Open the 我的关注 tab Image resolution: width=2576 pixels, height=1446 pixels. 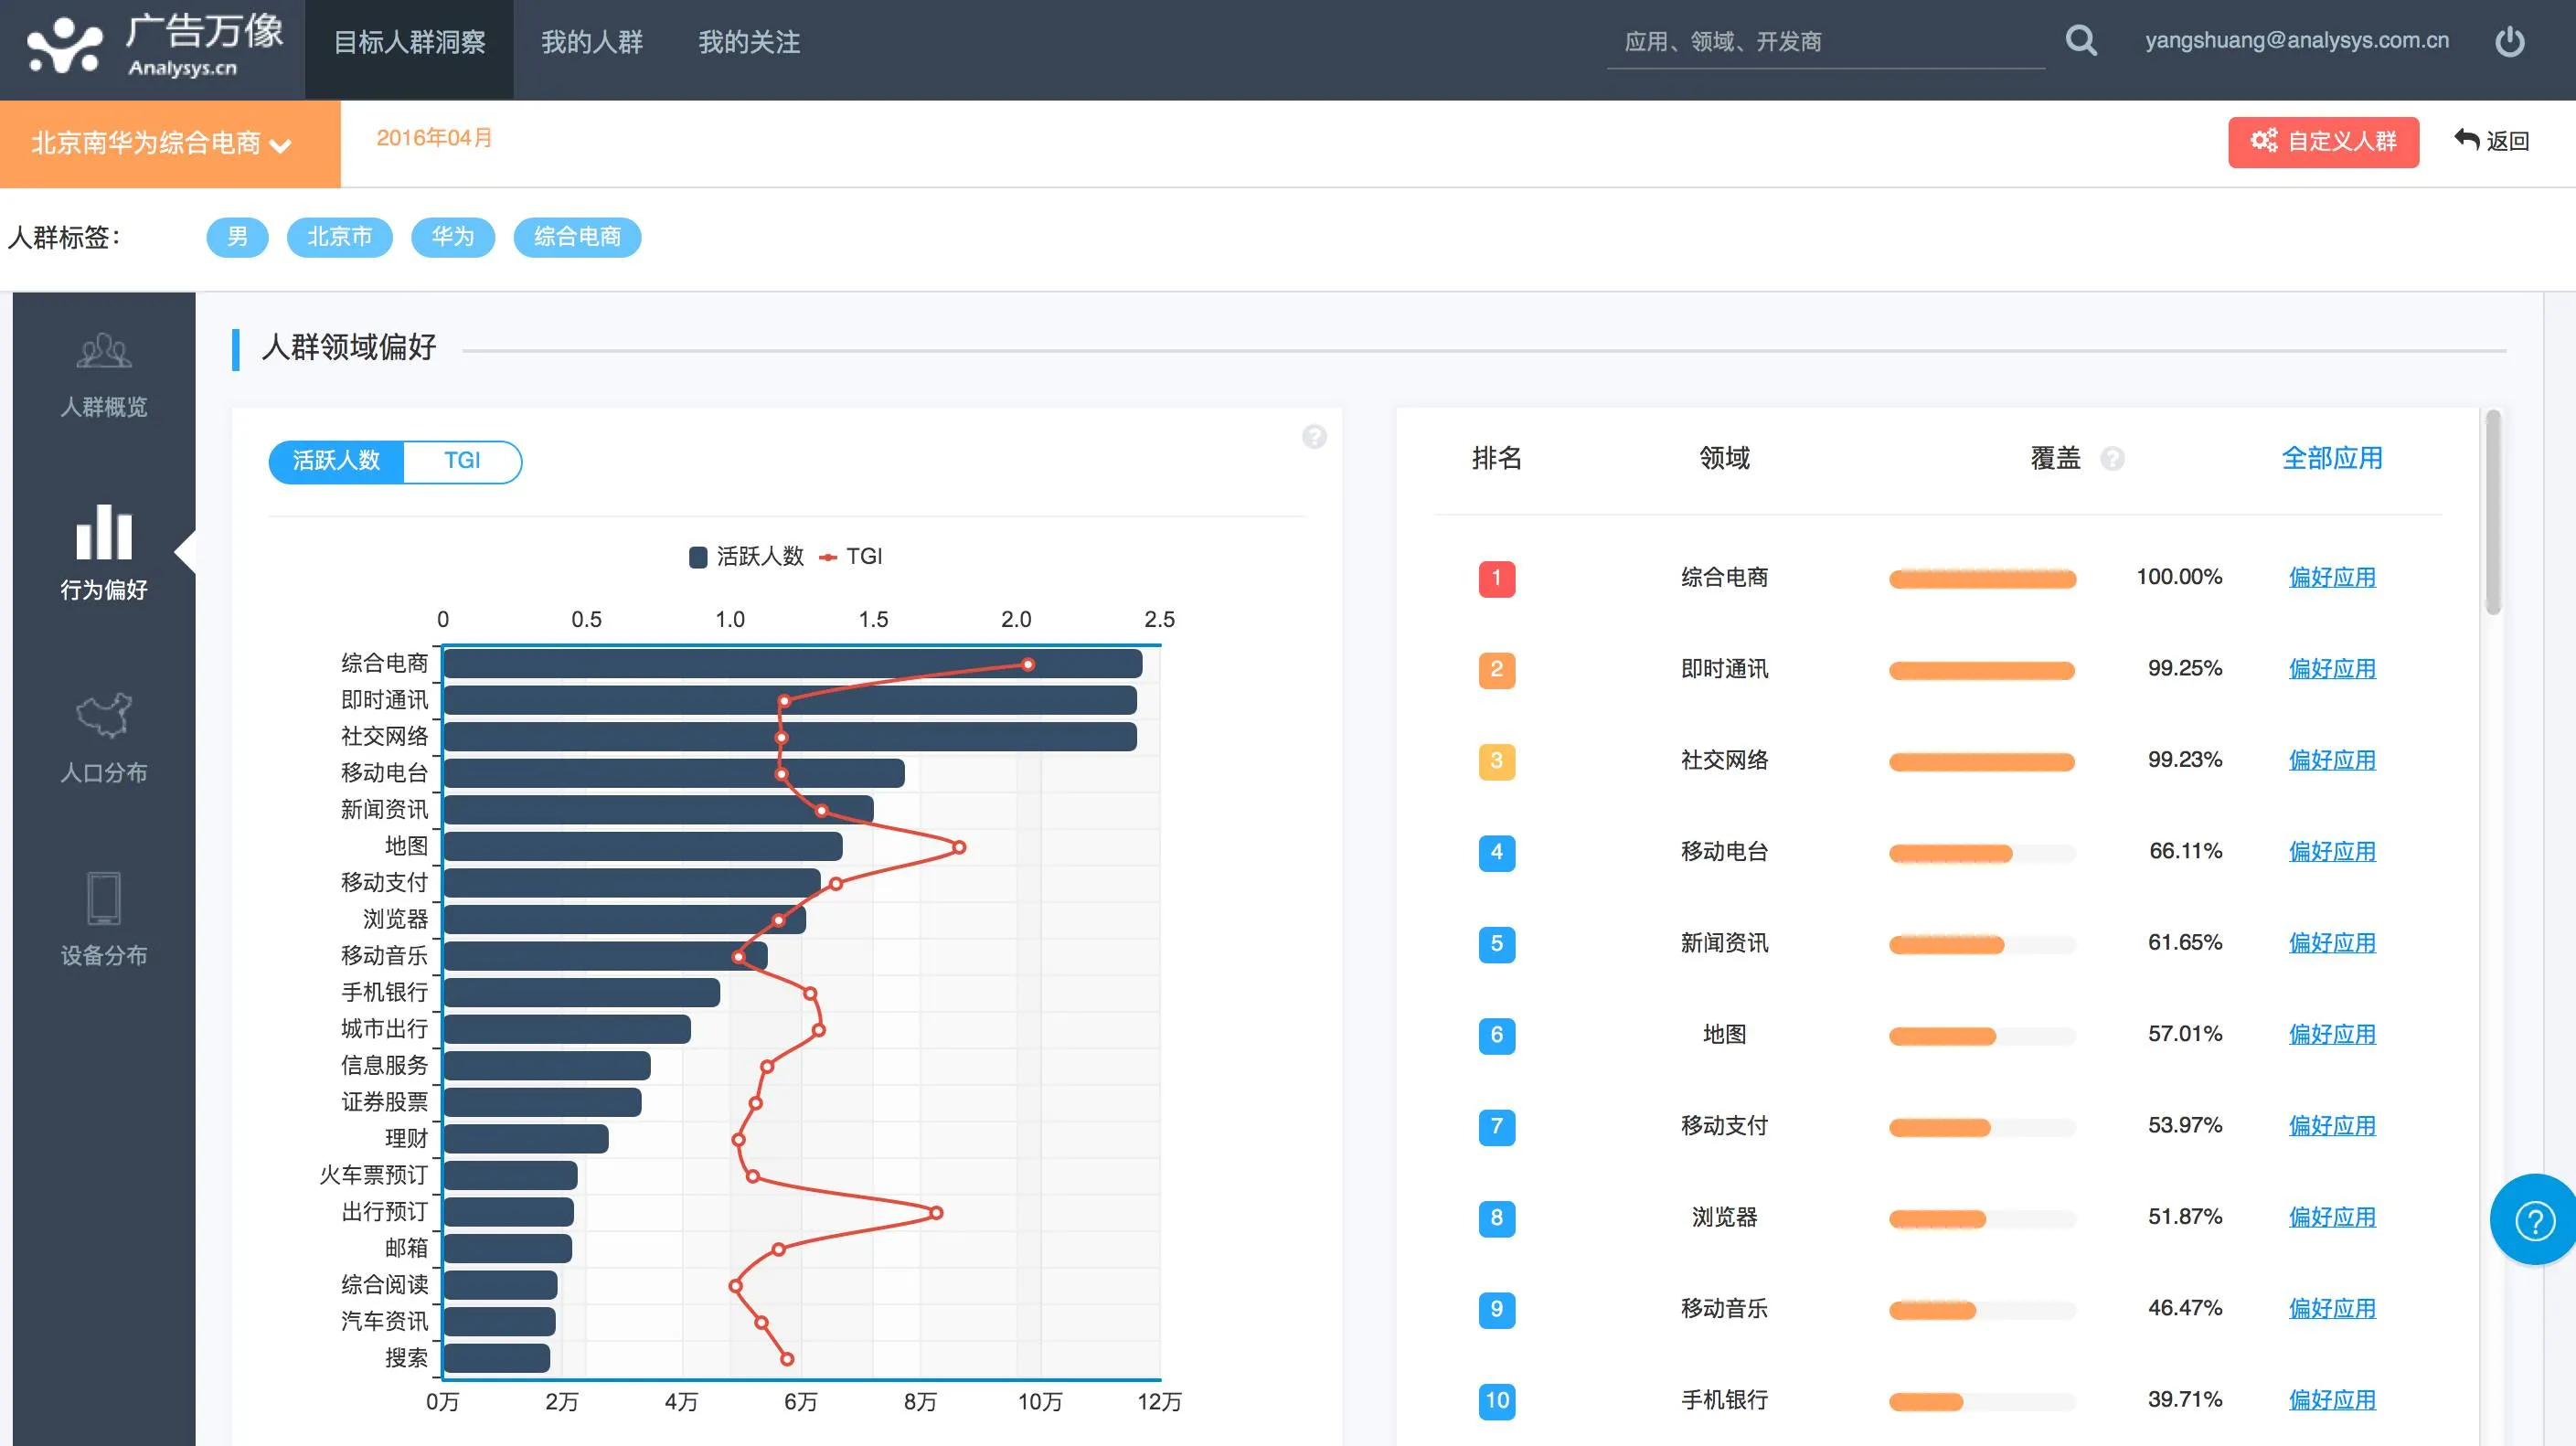749,42
